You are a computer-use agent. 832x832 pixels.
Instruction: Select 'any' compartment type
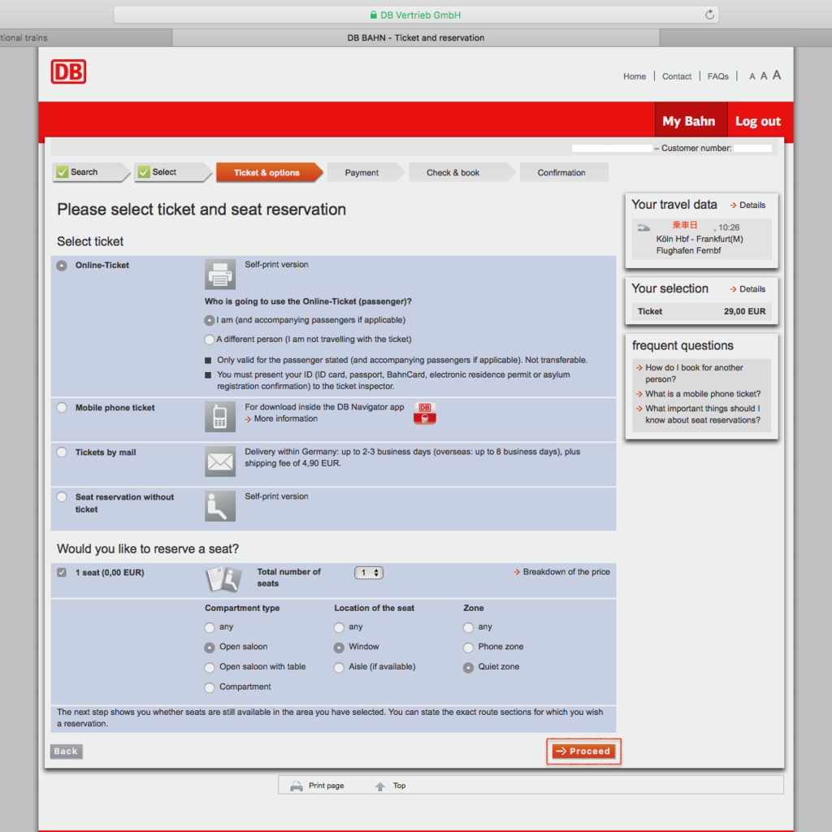pos(210,628)
